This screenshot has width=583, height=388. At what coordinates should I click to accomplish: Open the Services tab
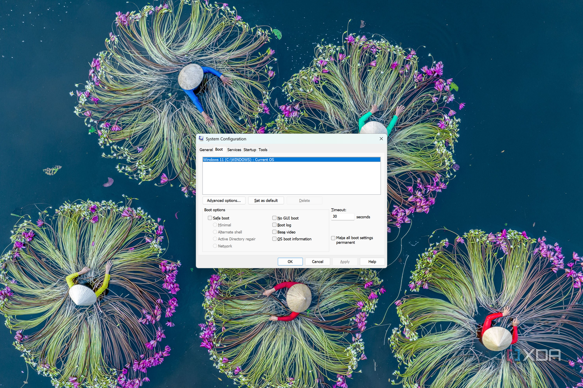234,150
